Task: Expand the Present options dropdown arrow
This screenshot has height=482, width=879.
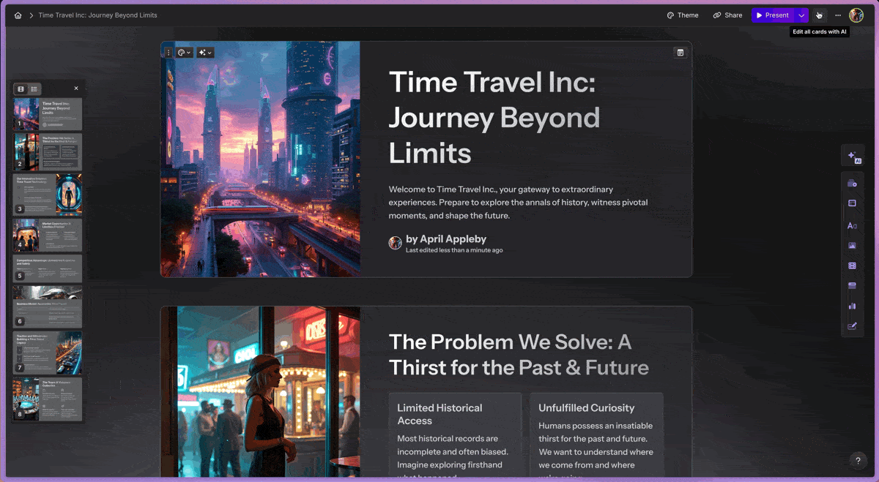Action: (801, 15)
